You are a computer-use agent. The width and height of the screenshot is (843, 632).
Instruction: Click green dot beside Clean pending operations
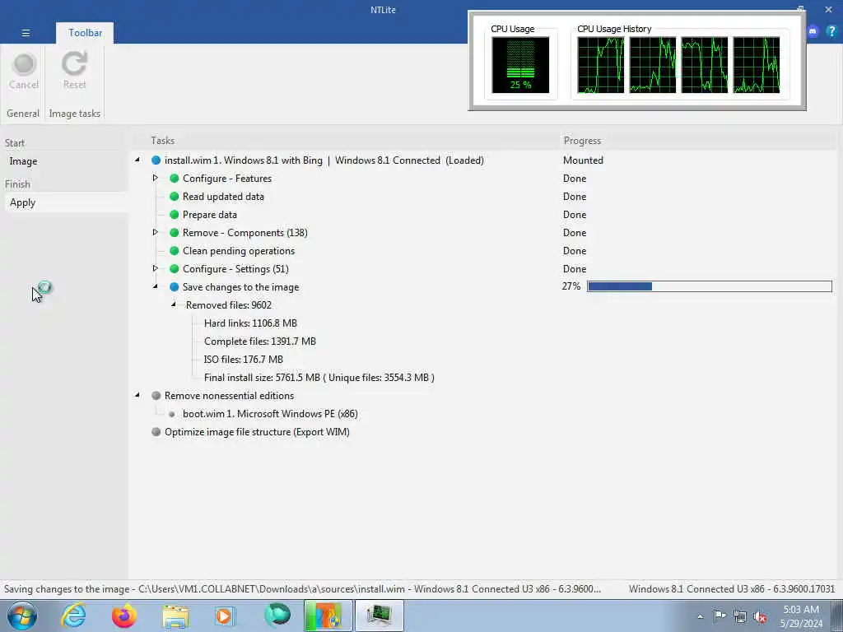(x=175, y=251)
